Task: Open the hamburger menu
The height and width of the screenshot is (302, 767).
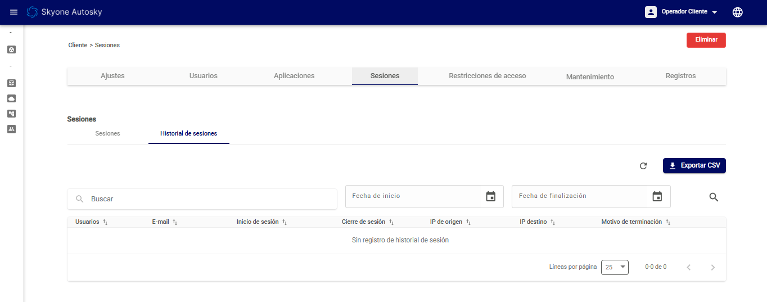Action: pyautogui.click(x=14, y=12)
